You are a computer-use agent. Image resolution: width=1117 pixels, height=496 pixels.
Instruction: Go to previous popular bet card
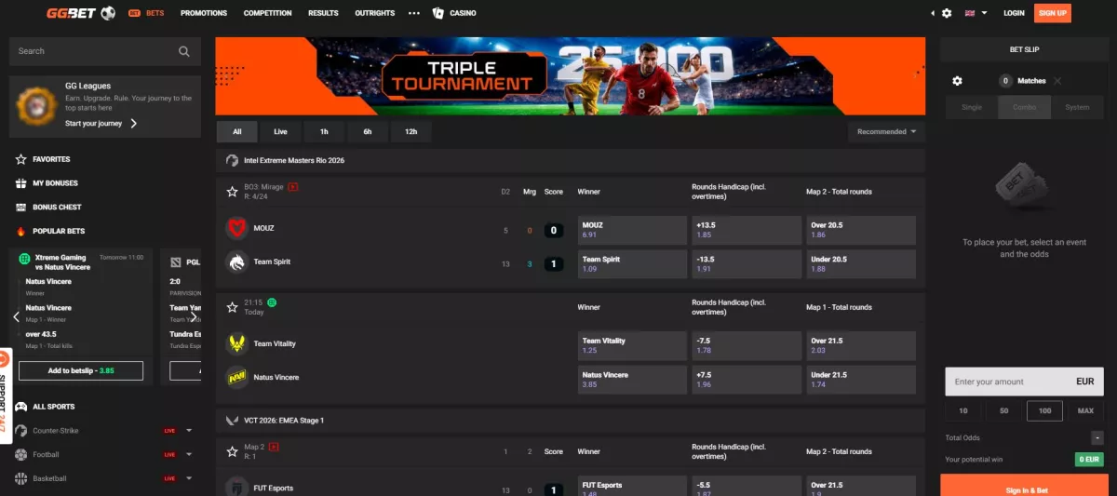[17, 316]
